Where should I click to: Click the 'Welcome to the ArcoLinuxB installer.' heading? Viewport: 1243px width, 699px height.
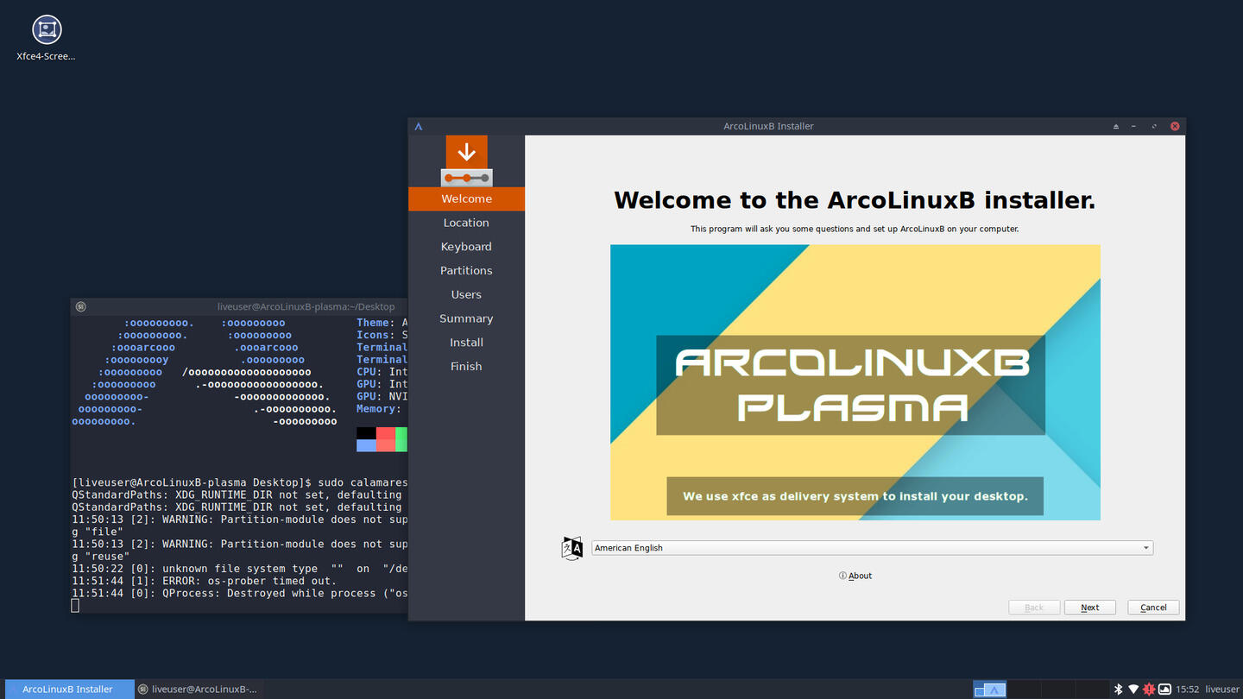pyautogui.click(x=855, y=200)
